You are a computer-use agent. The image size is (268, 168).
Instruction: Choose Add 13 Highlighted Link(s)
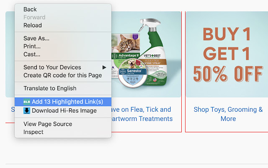(x=63, y=102)
